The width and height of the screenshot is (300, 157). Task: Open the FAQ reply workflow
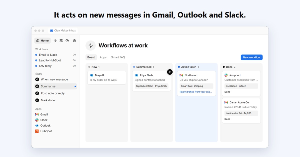tap(45, 66)
